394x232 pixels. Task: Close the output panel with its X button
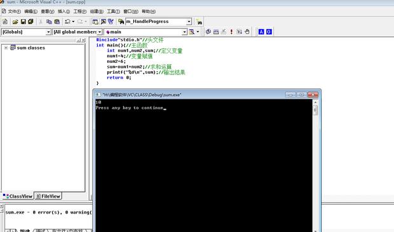click(1, 206)
